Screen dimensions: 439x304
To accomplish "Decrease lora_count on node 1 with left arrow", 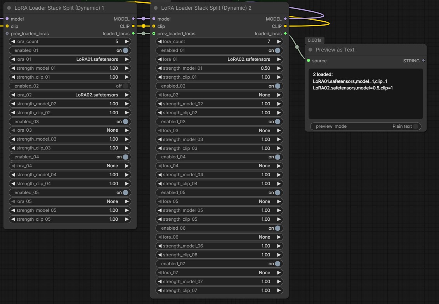I will pyautogui.click(x=13, y=41).
